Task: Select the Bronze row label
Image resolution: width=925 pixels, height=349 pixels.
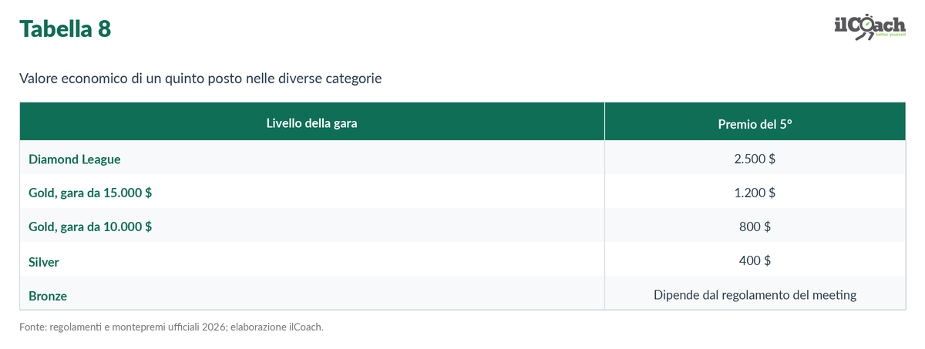Action: coord(48,296)
